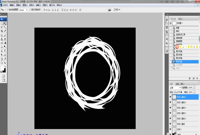
Task: Select the Move tool in toolbox
Action: [x=5, y=24]
